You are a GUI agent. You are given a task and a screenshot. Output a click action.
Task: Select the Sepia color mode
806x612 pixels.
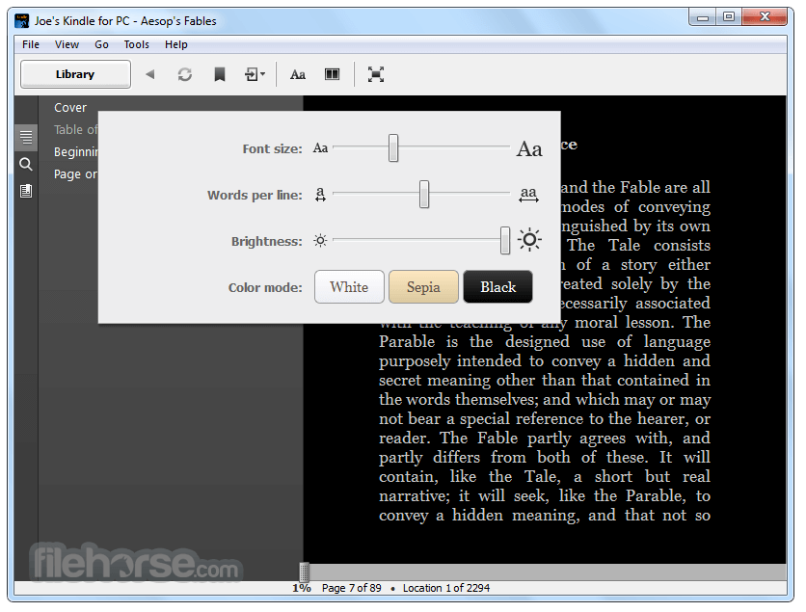tap(423, 287)
